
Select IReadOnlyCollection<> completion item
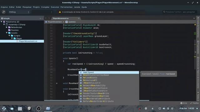click(x=109, y=88)
